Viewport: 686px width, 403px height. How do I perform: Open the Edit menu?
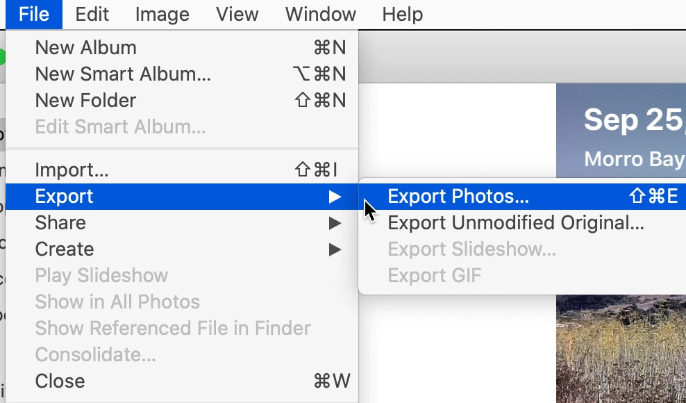click(92, 15)
